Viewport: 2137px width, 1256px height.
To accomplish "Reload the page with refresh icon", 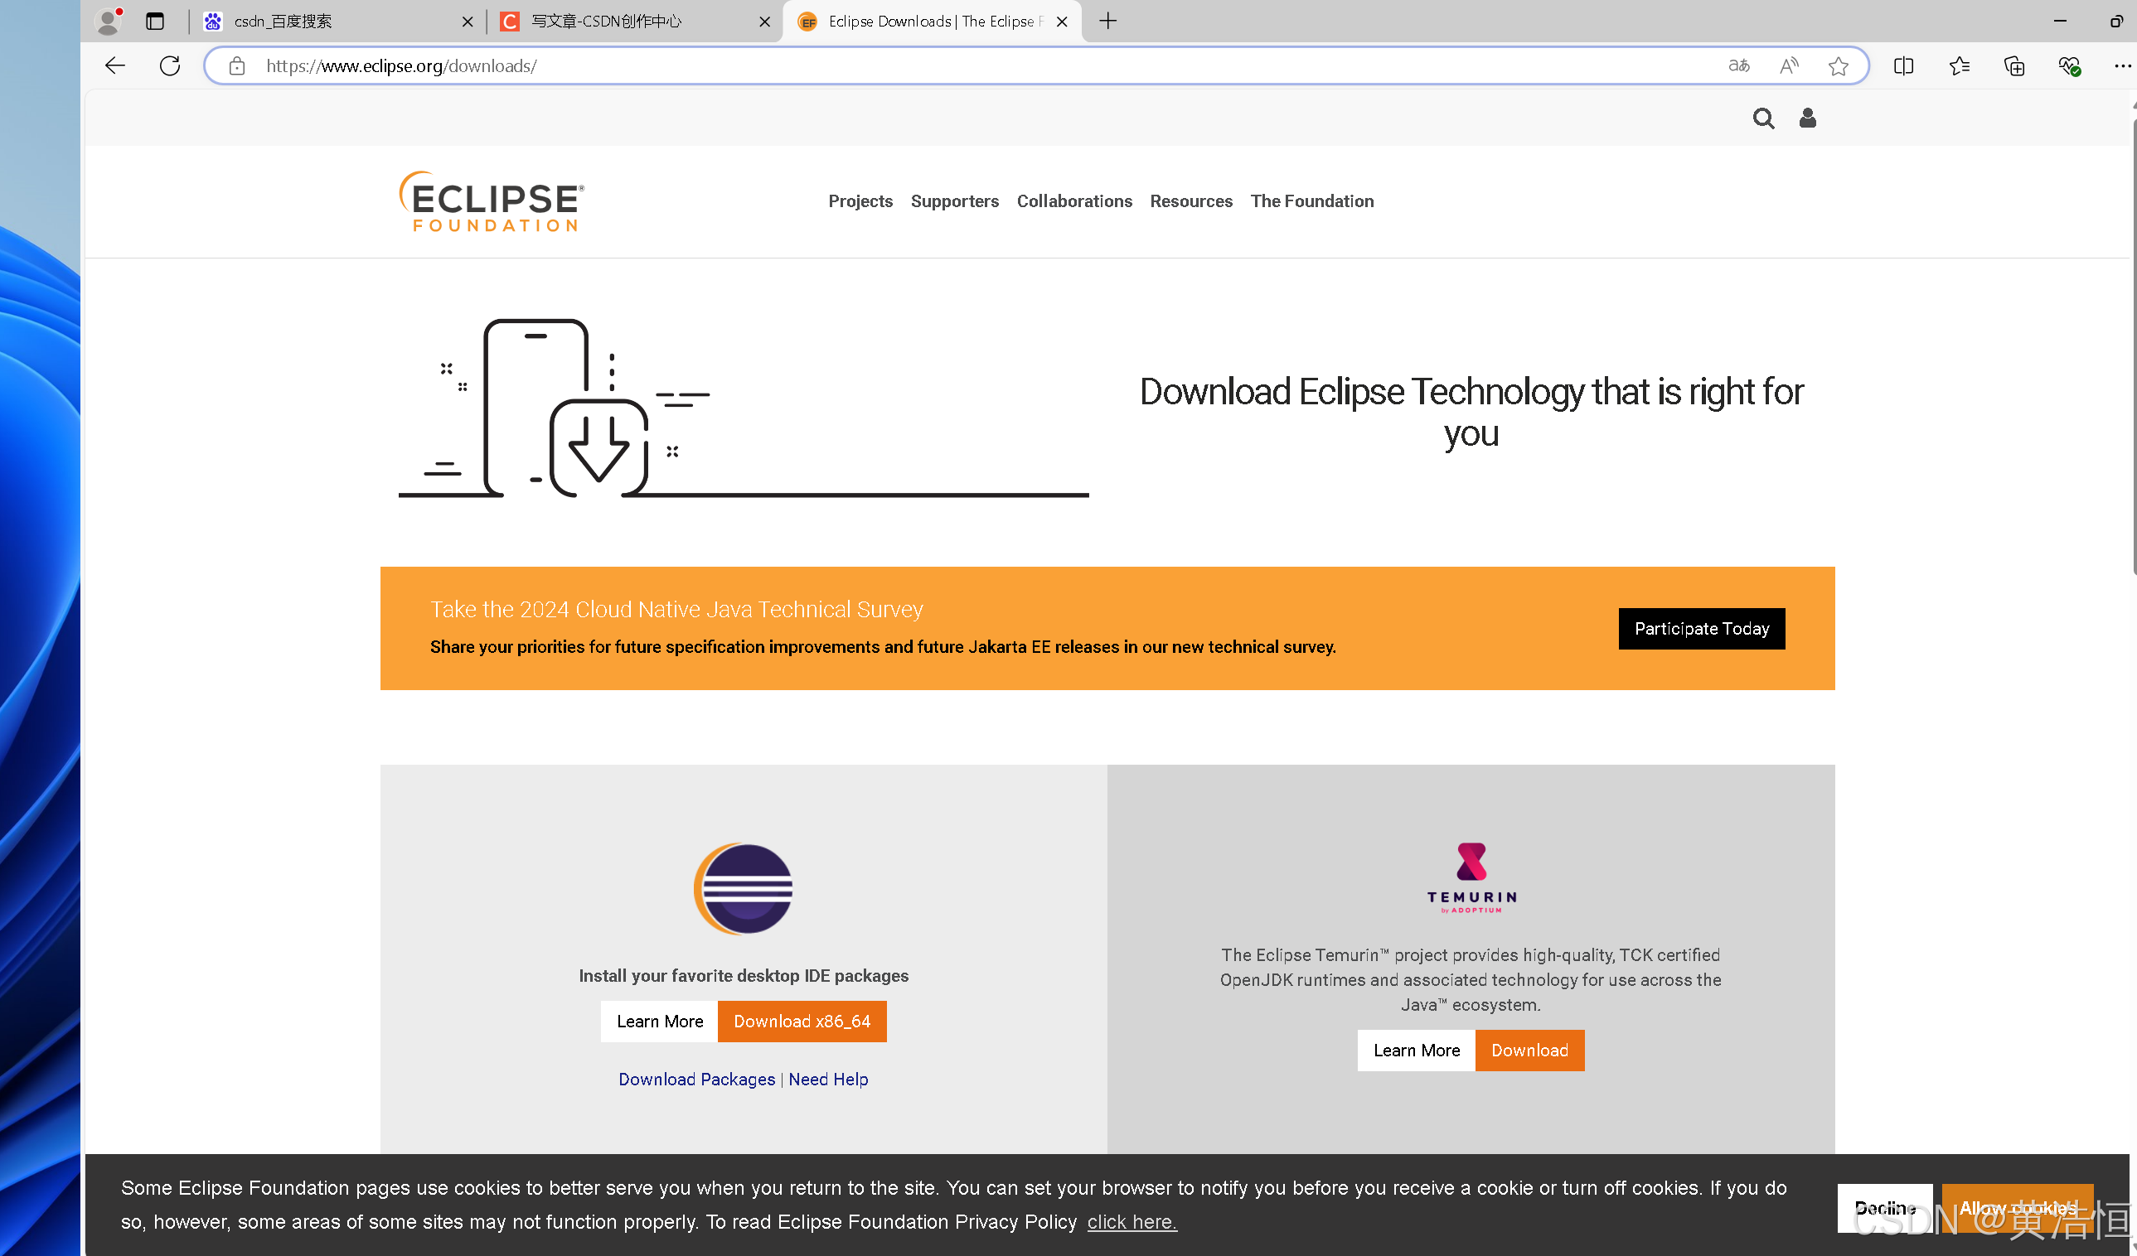I will click(x=170, y=65).
